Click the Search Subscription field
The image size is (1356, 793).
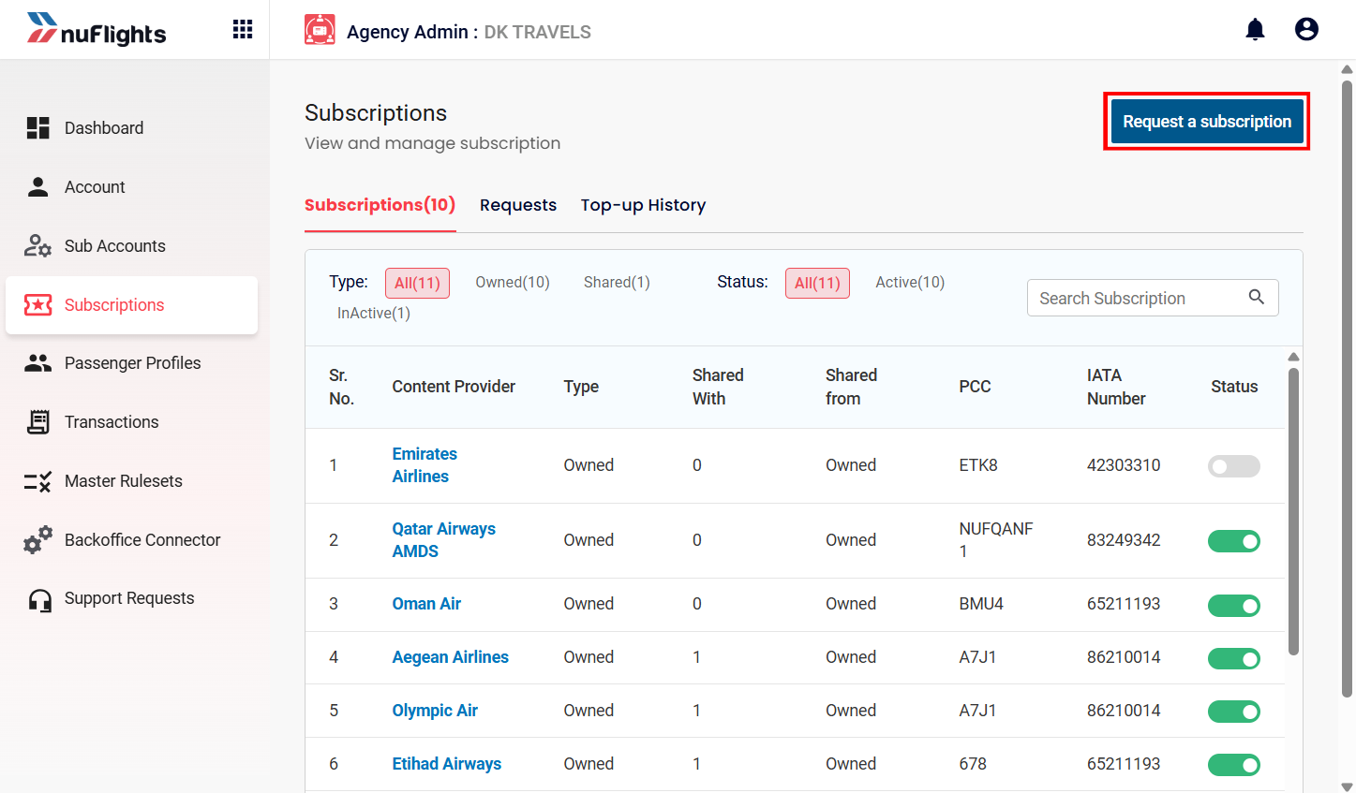(1153, 298)
